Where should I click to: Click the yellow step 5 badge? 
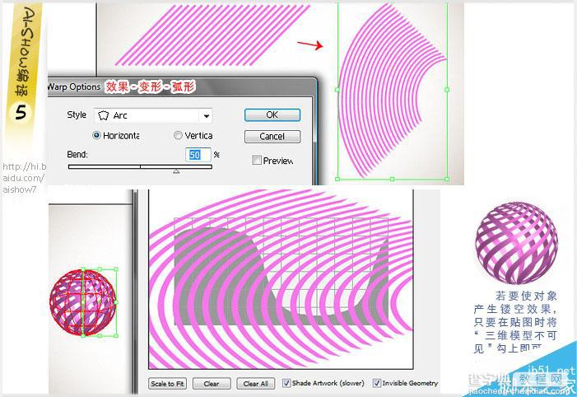21,112
